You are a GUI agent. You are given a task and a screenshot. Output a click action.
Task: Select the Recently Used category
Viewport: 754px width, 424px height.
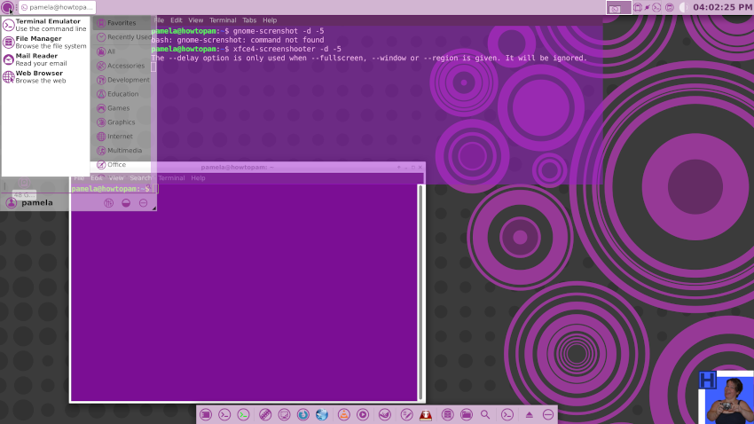tap(123, 37)
